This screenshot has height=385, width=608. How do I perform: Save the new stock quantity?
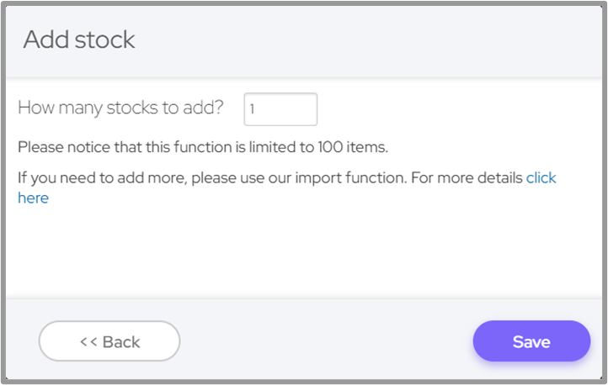click(531, 341)
